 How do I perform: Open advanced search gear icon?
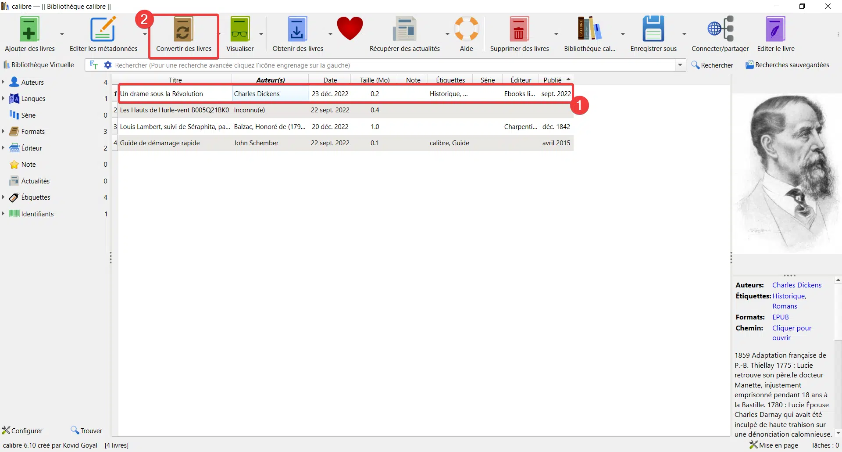pos(107,65)
